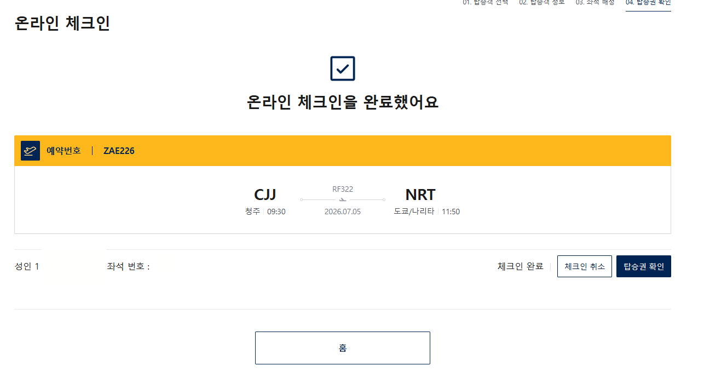The height and width of the screenshot is (377, 727).
Task: Click the 체크인 완료 status text
Action: pyautogui.click(x=520, y=266)
